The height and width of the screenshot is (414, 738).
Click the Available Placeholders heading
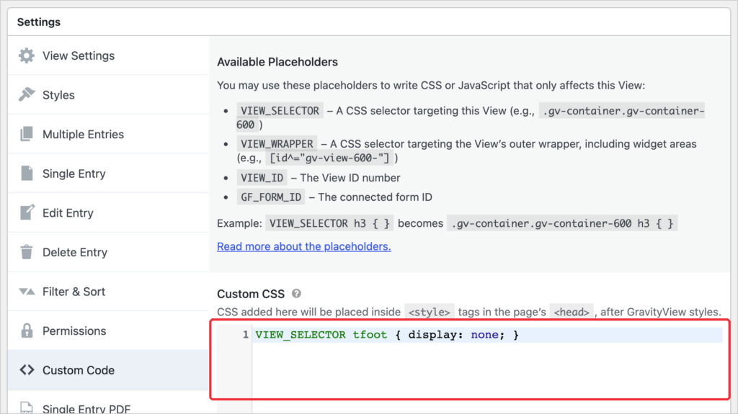(x=277, y=62)
